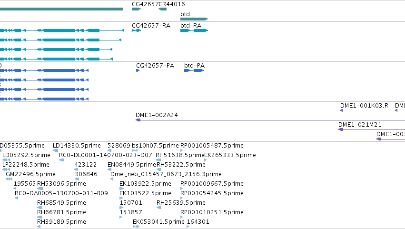Screen dimensions: 405x229
Task: Select the CG42657 gene feature
Action: [136, 9]
